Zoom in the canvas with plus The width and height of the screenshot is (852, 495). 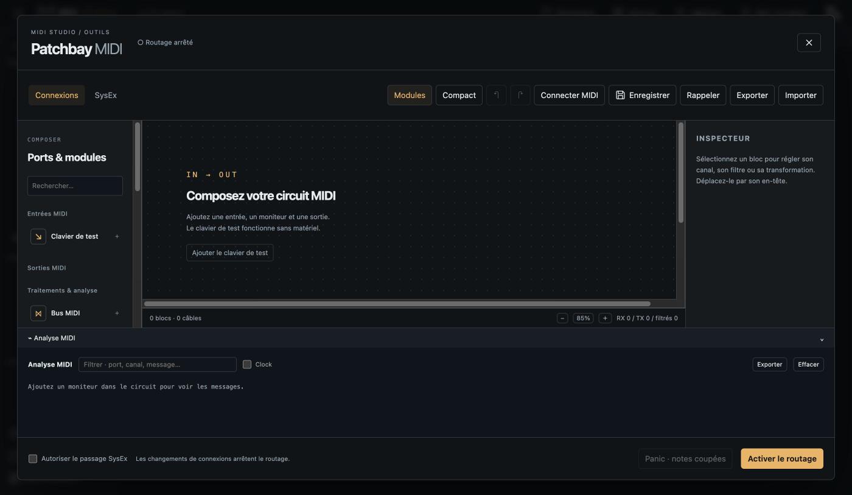[x=605, y=318]
